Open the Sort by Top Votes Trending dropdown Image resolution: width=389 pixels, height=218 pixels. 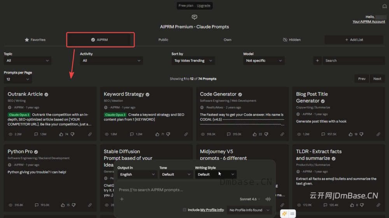pos(193,61)
